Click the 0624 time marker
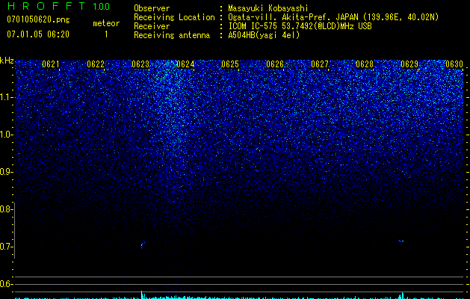The image size is (470, 299). tap(185, 64)
